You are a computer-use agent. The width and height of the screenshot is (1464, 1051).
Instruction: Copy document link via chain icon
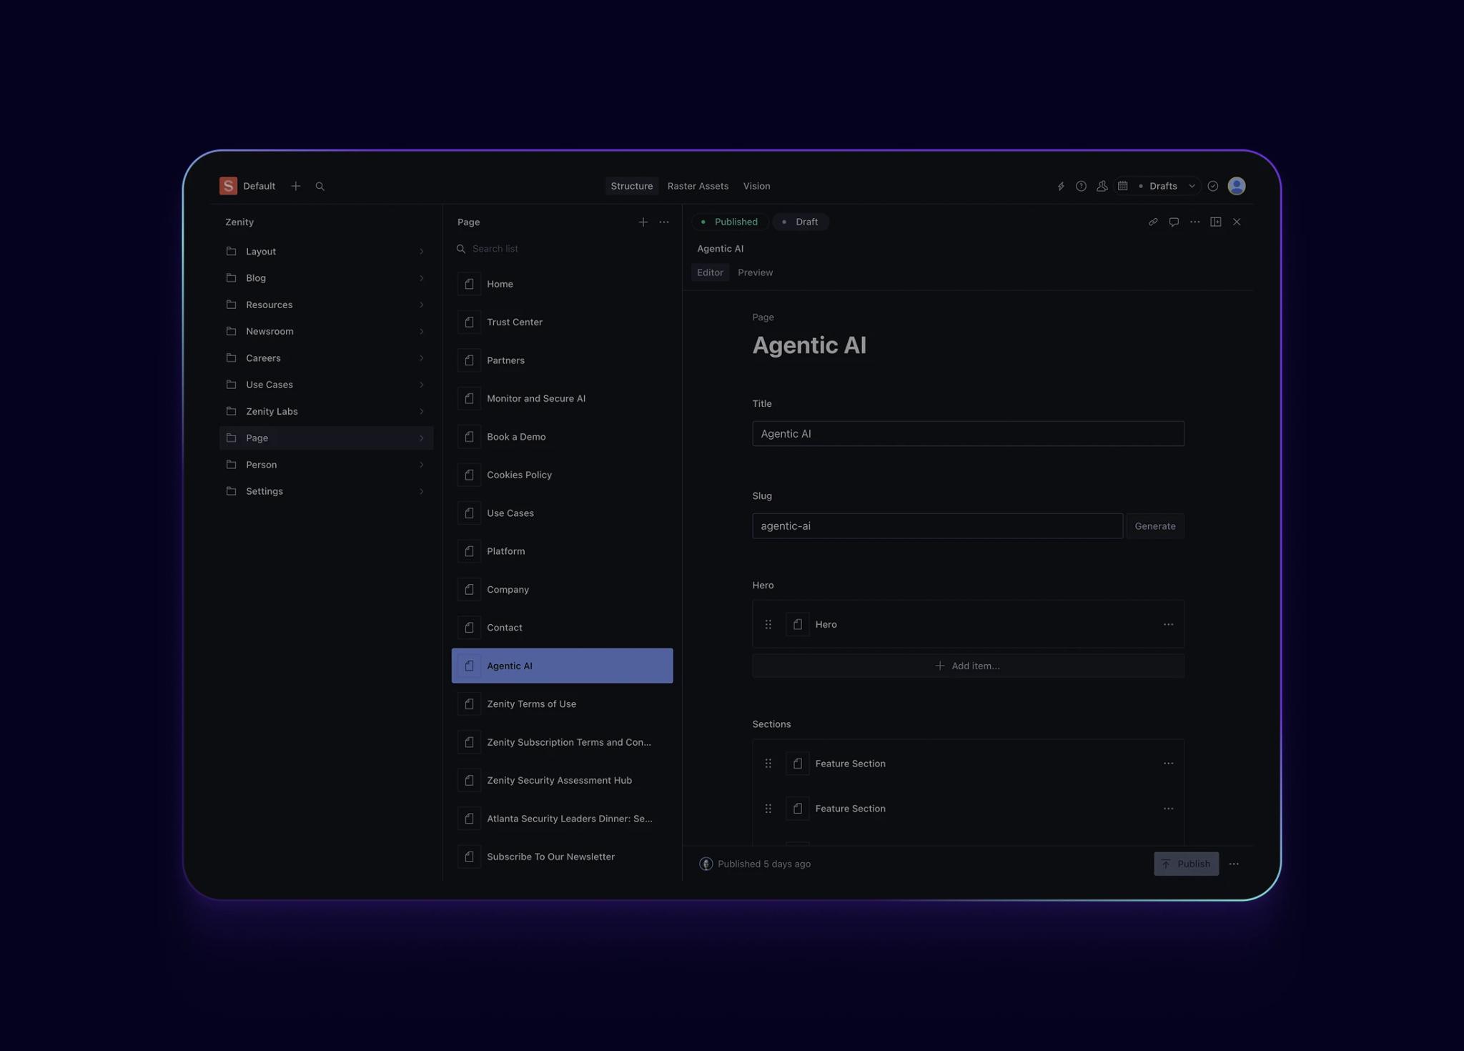(1152, 222)
